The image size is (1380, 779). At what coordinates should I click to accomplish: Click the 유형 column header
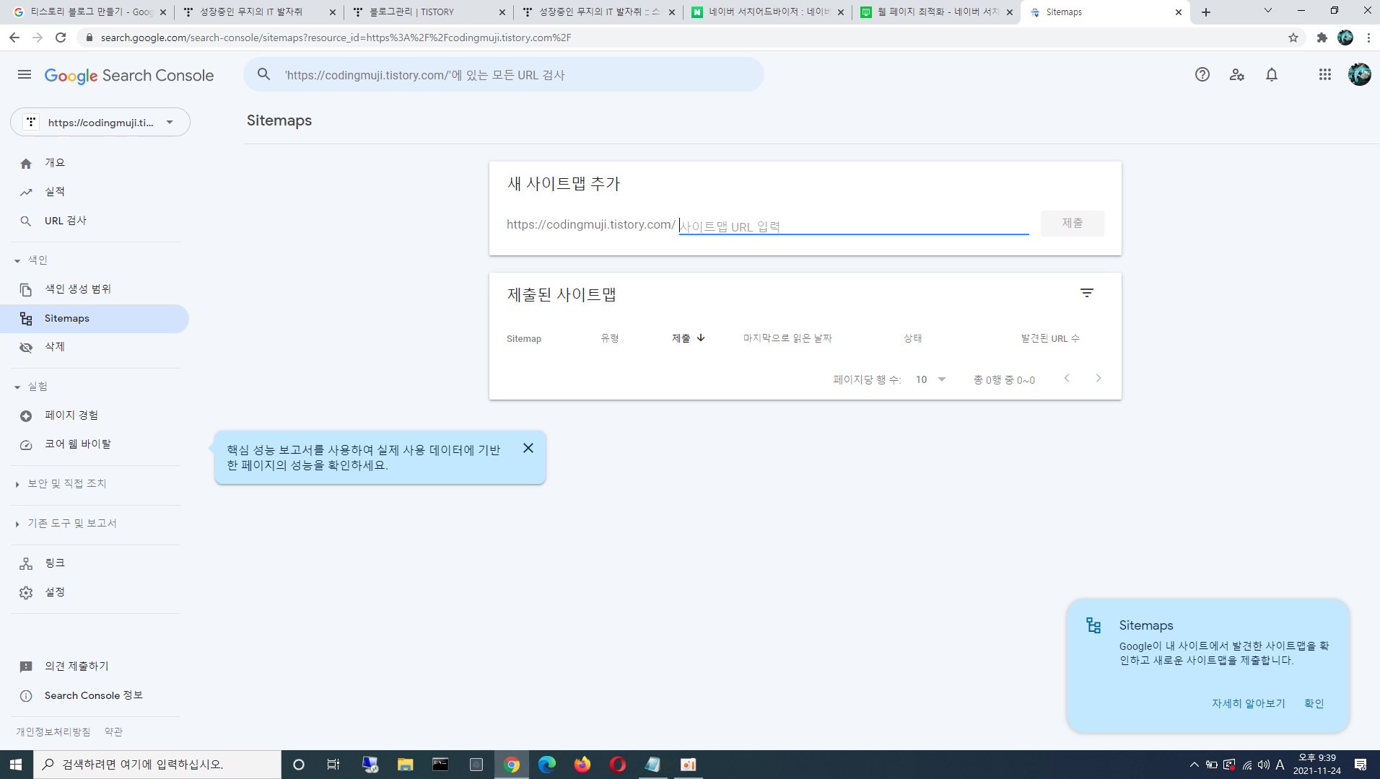(x=610, y=338)
